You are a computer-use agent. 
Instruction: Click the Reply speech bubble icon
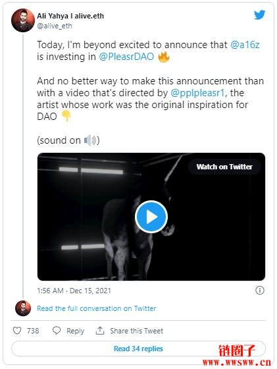click(x=57, y=331)
